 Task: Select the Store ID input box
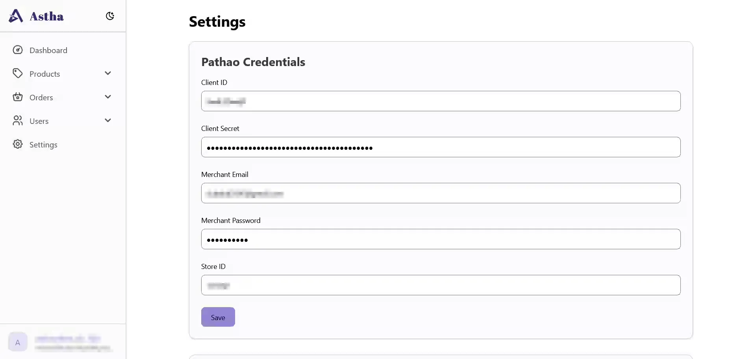pos(440,285)
